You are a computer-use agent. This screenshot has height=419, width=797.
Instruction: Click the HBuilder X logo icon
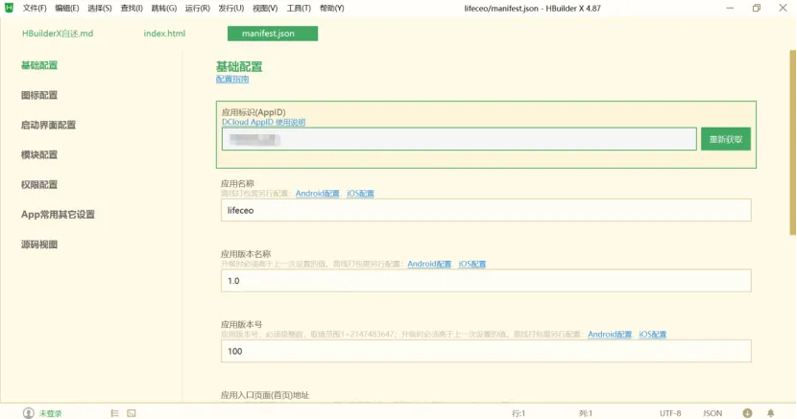(x=9, y=8)
